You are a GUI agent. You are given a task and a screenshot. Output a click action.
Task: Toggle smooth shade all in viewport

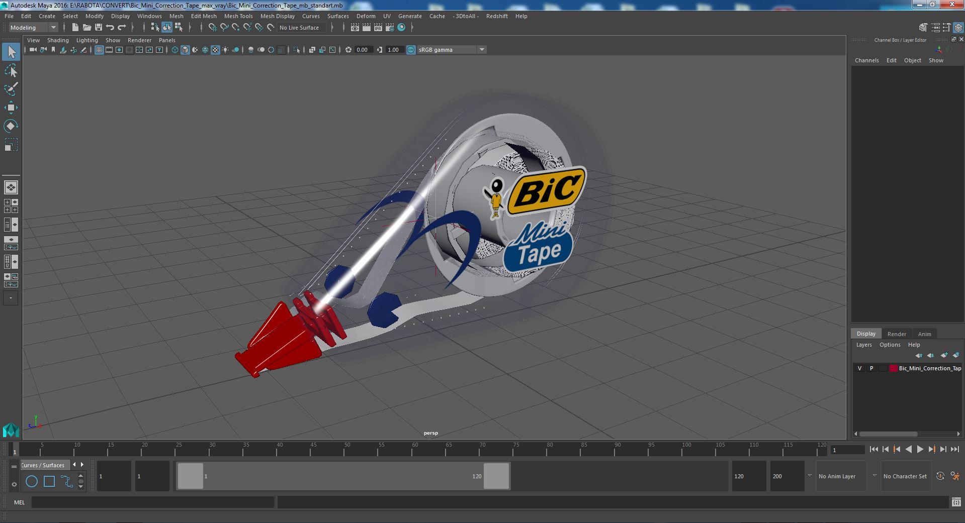(185, 50)
